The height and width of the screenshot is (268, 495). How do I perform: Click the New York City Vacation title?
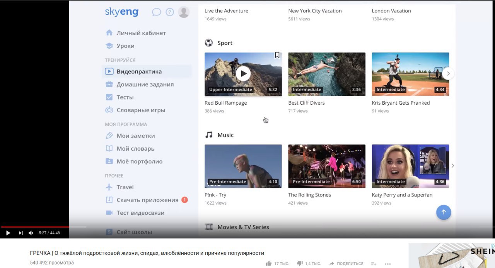315,11
